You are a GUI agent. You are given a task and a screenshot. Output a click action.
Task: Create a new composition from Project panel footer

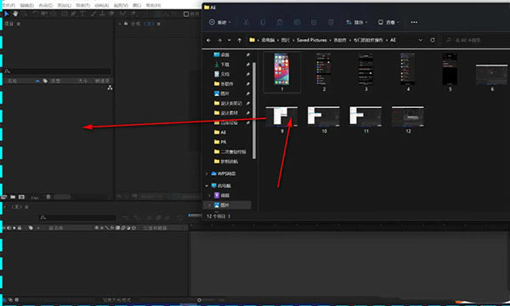21,197
